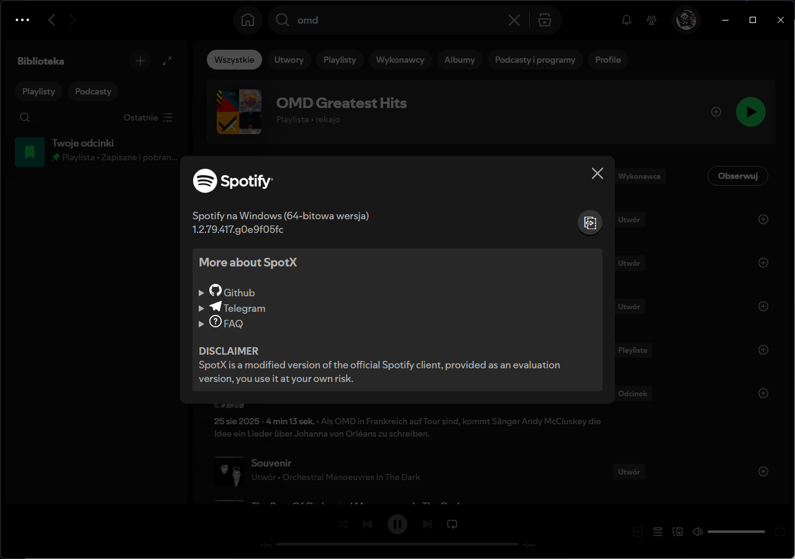Mute the volume
Screen dimensions: 795x559
(697, 532)
